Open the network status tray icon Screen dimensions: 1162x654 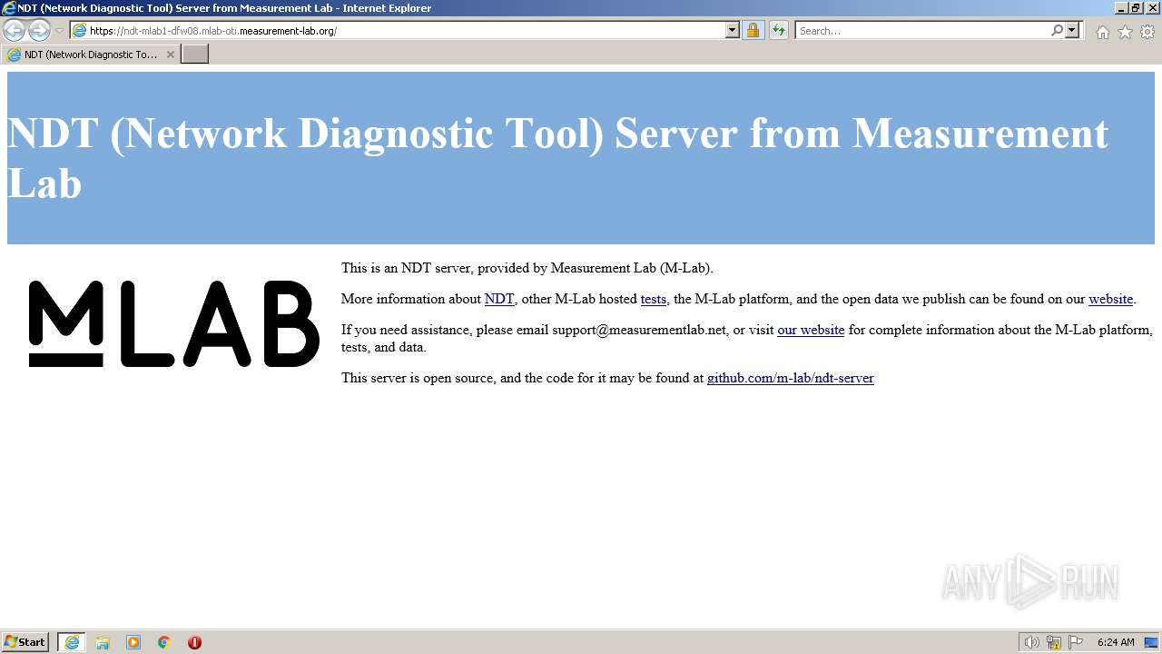1054,642
